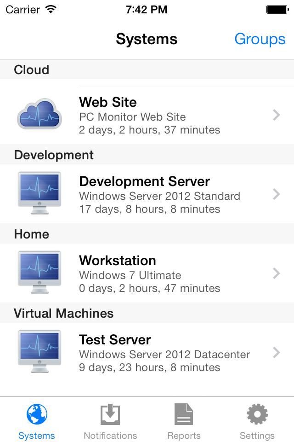Switch to the Reports tab label
This screenshot has height=442, width=294.
coord(184,436)
